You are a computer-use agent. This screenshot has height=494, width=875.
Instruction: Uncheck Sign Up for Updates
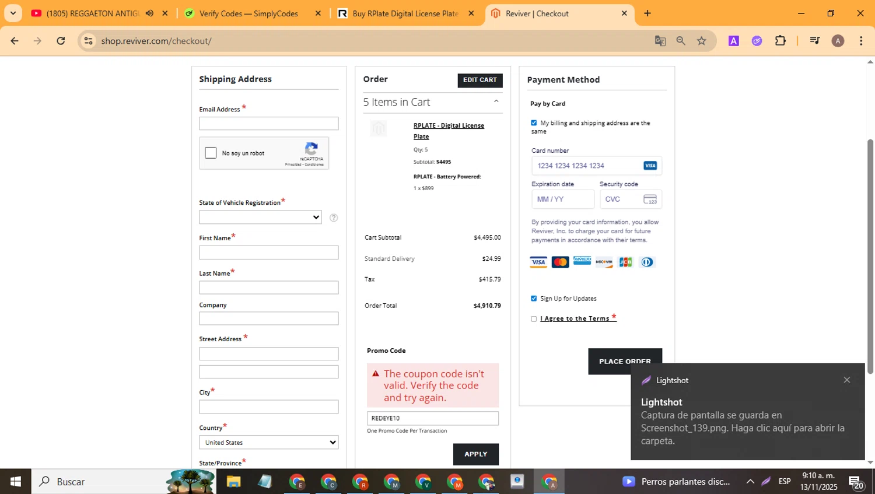pos(534,299)
